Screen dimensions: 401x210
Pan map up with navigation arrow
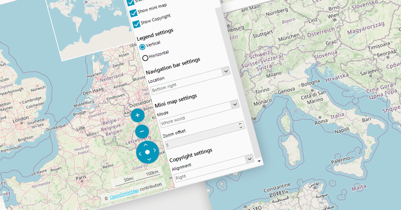tap(145, 145)
